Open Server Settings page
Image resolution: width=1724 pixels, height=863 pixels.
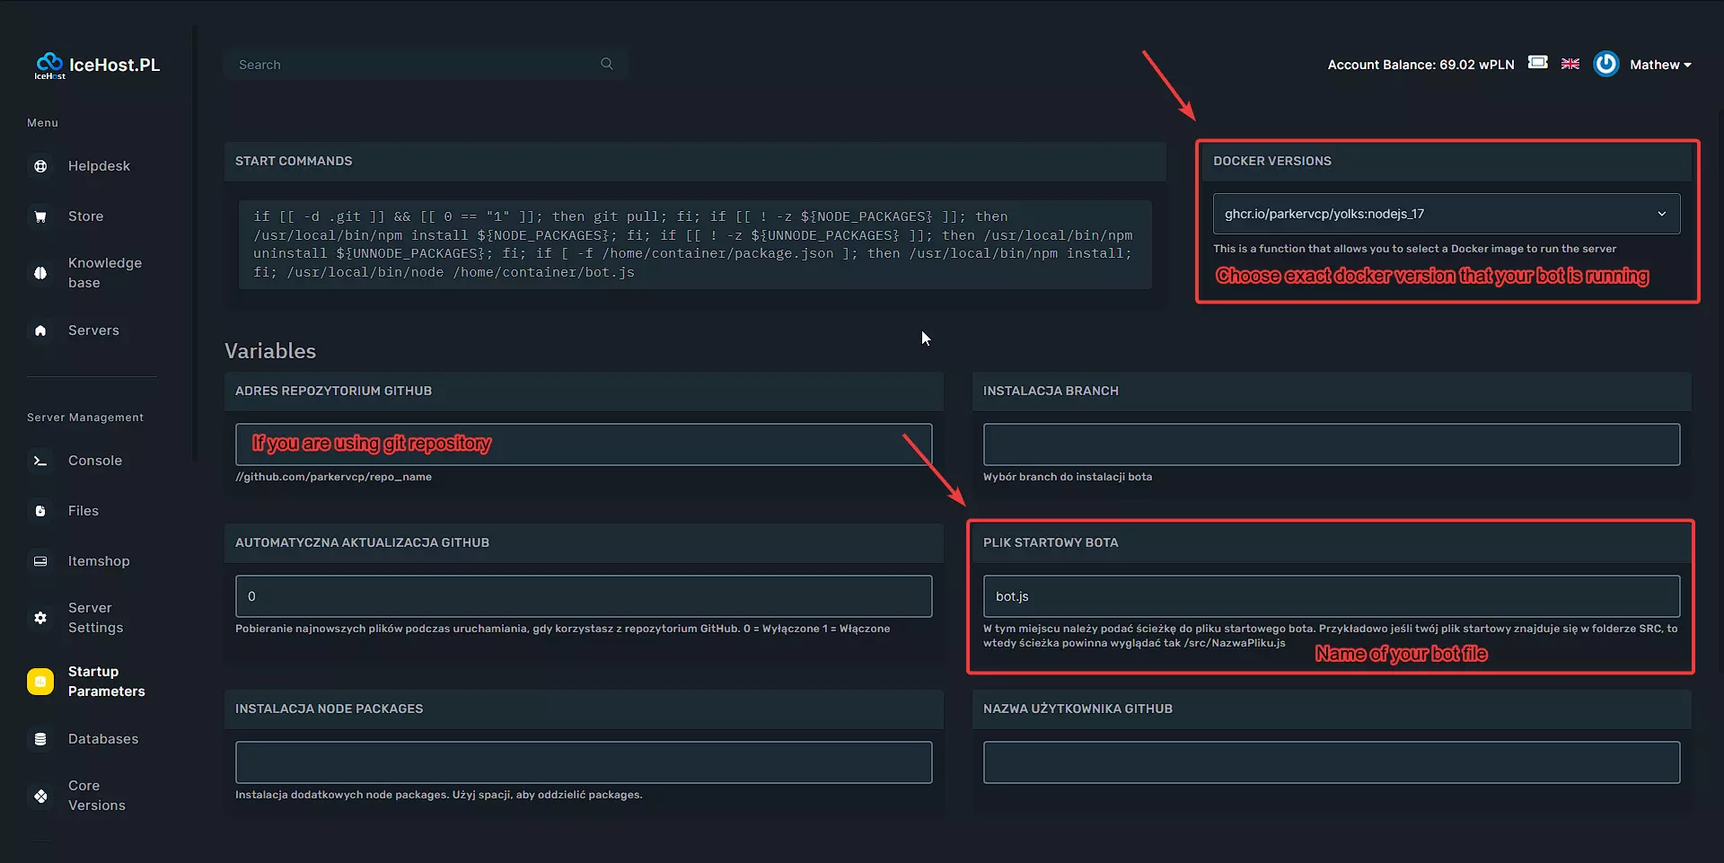tap(96, 618)
